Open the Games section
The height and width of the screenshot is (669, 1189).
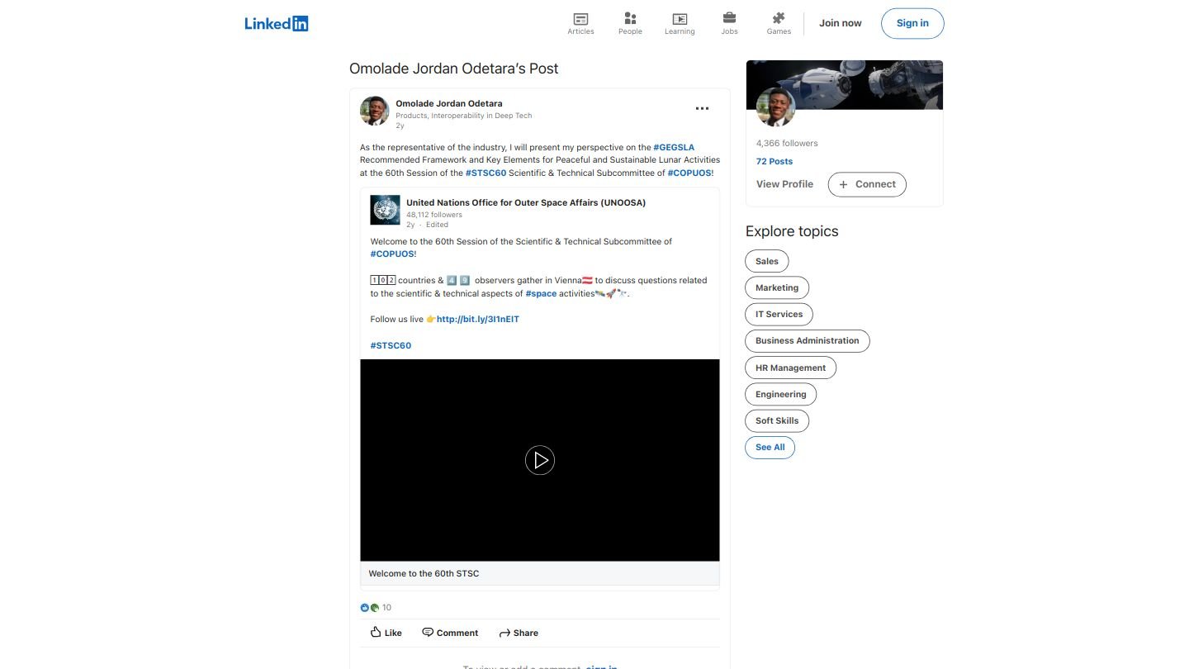click(x=779, y=23)
